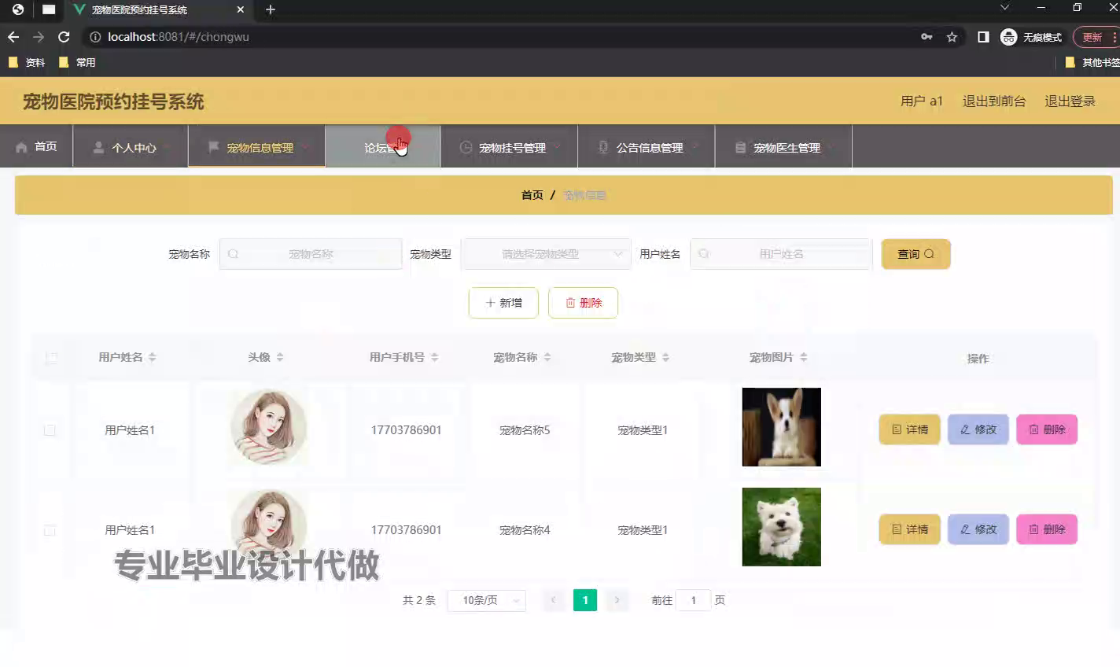The height and width of the screenshot is (667, 1120).
Task: Click 退出到前台 link
Action: [994, 101]
